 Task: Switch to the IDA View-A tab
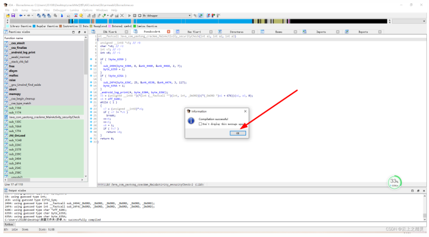point(110,32)
